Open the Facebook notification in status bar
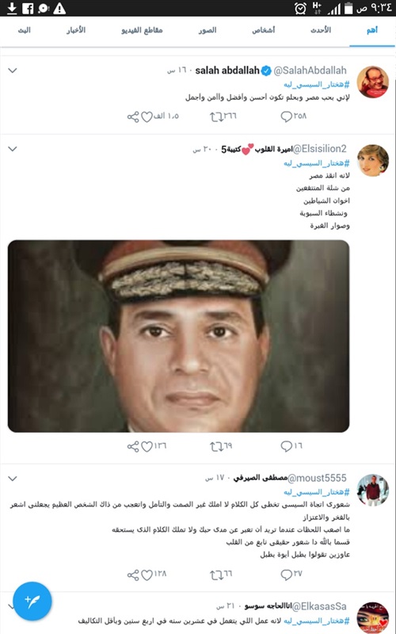The width and height of the screenshot is (396, 634). [x=28, y=8]
